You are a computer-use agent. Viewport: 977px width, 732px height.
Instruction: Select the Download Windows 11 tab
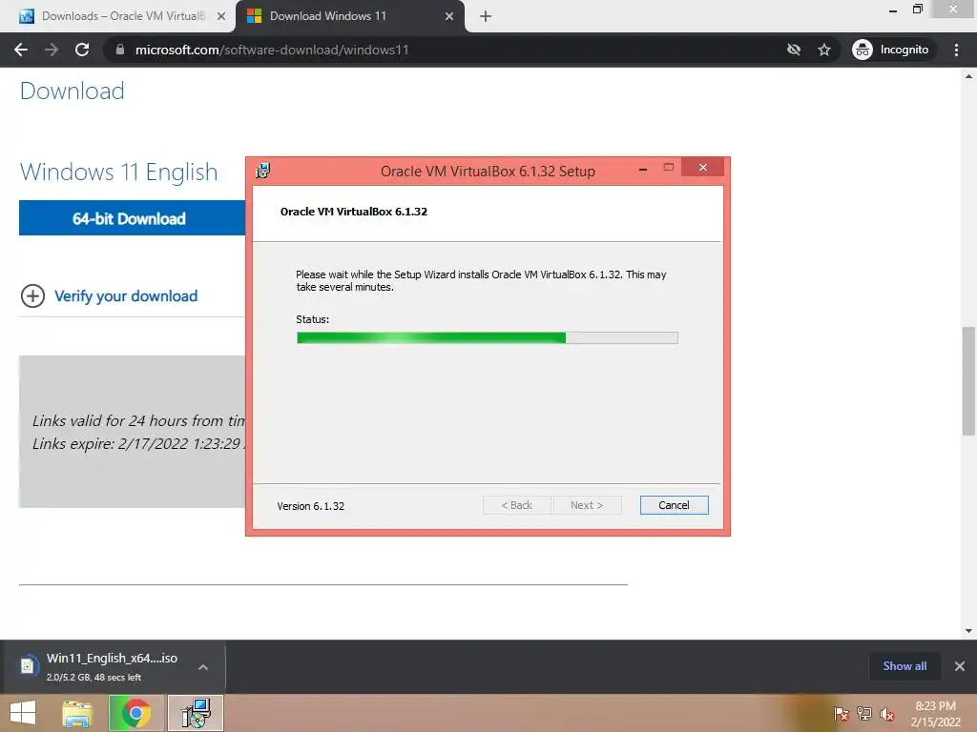point(349,16)
